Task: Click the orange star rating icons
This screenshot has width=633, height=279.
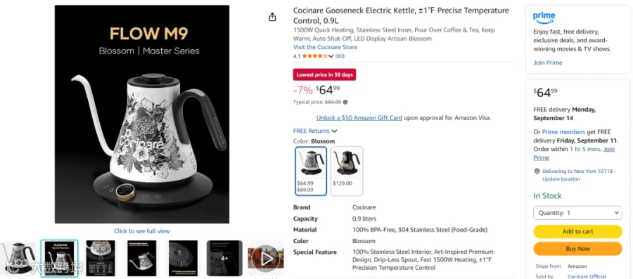Action: [x=315, y=56]
